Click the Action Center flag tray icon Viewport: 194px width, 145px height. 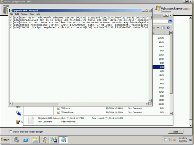point(166,140)
